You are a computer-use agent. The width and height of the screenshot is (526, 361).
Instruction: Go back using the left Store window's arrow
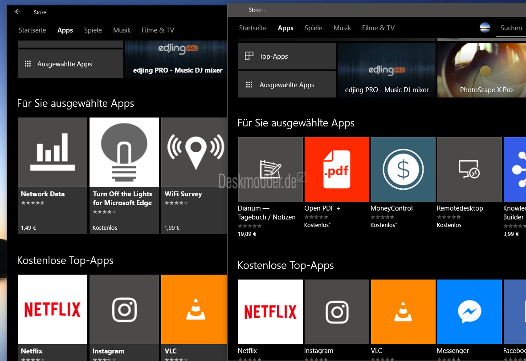(x=18, y=12)
